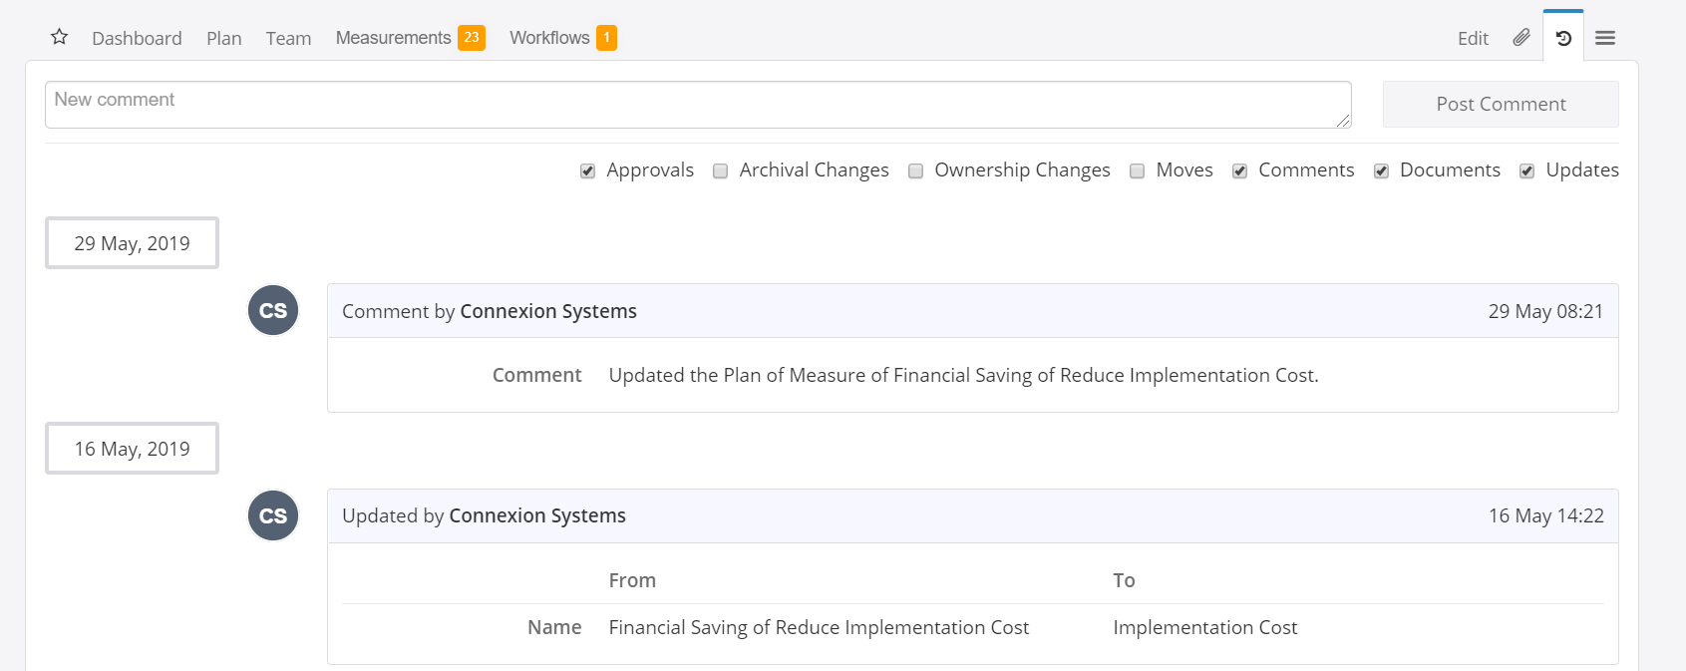Viewport: 1686px width, 671px height.
Task: Focus the New comment text field
Action: pyautogui.click(x=698, y=105)
